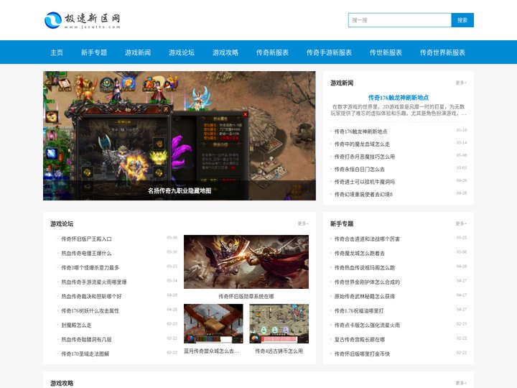The height and width of the screenshot is (388, 517).
Task: Open forum post 传奇怀旧版尸王殿入口
Action: tap(86, 239)
